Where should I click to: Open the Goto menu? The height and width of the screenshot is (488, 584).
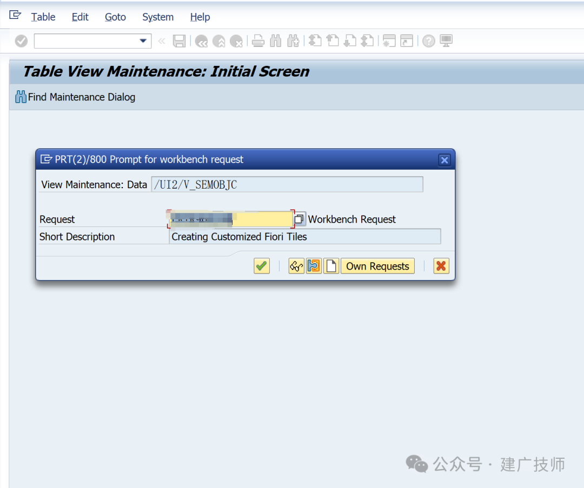[x=115, y=17]
